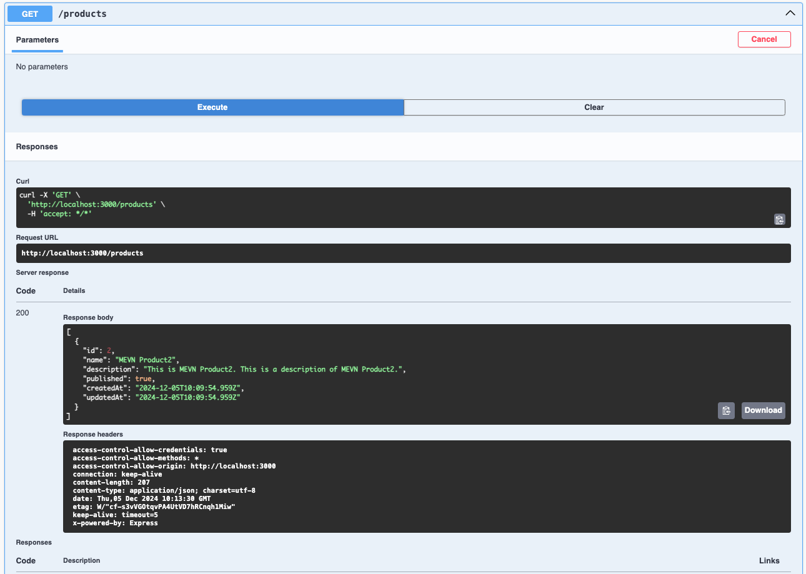Run the request with Execute

point(212,107)
